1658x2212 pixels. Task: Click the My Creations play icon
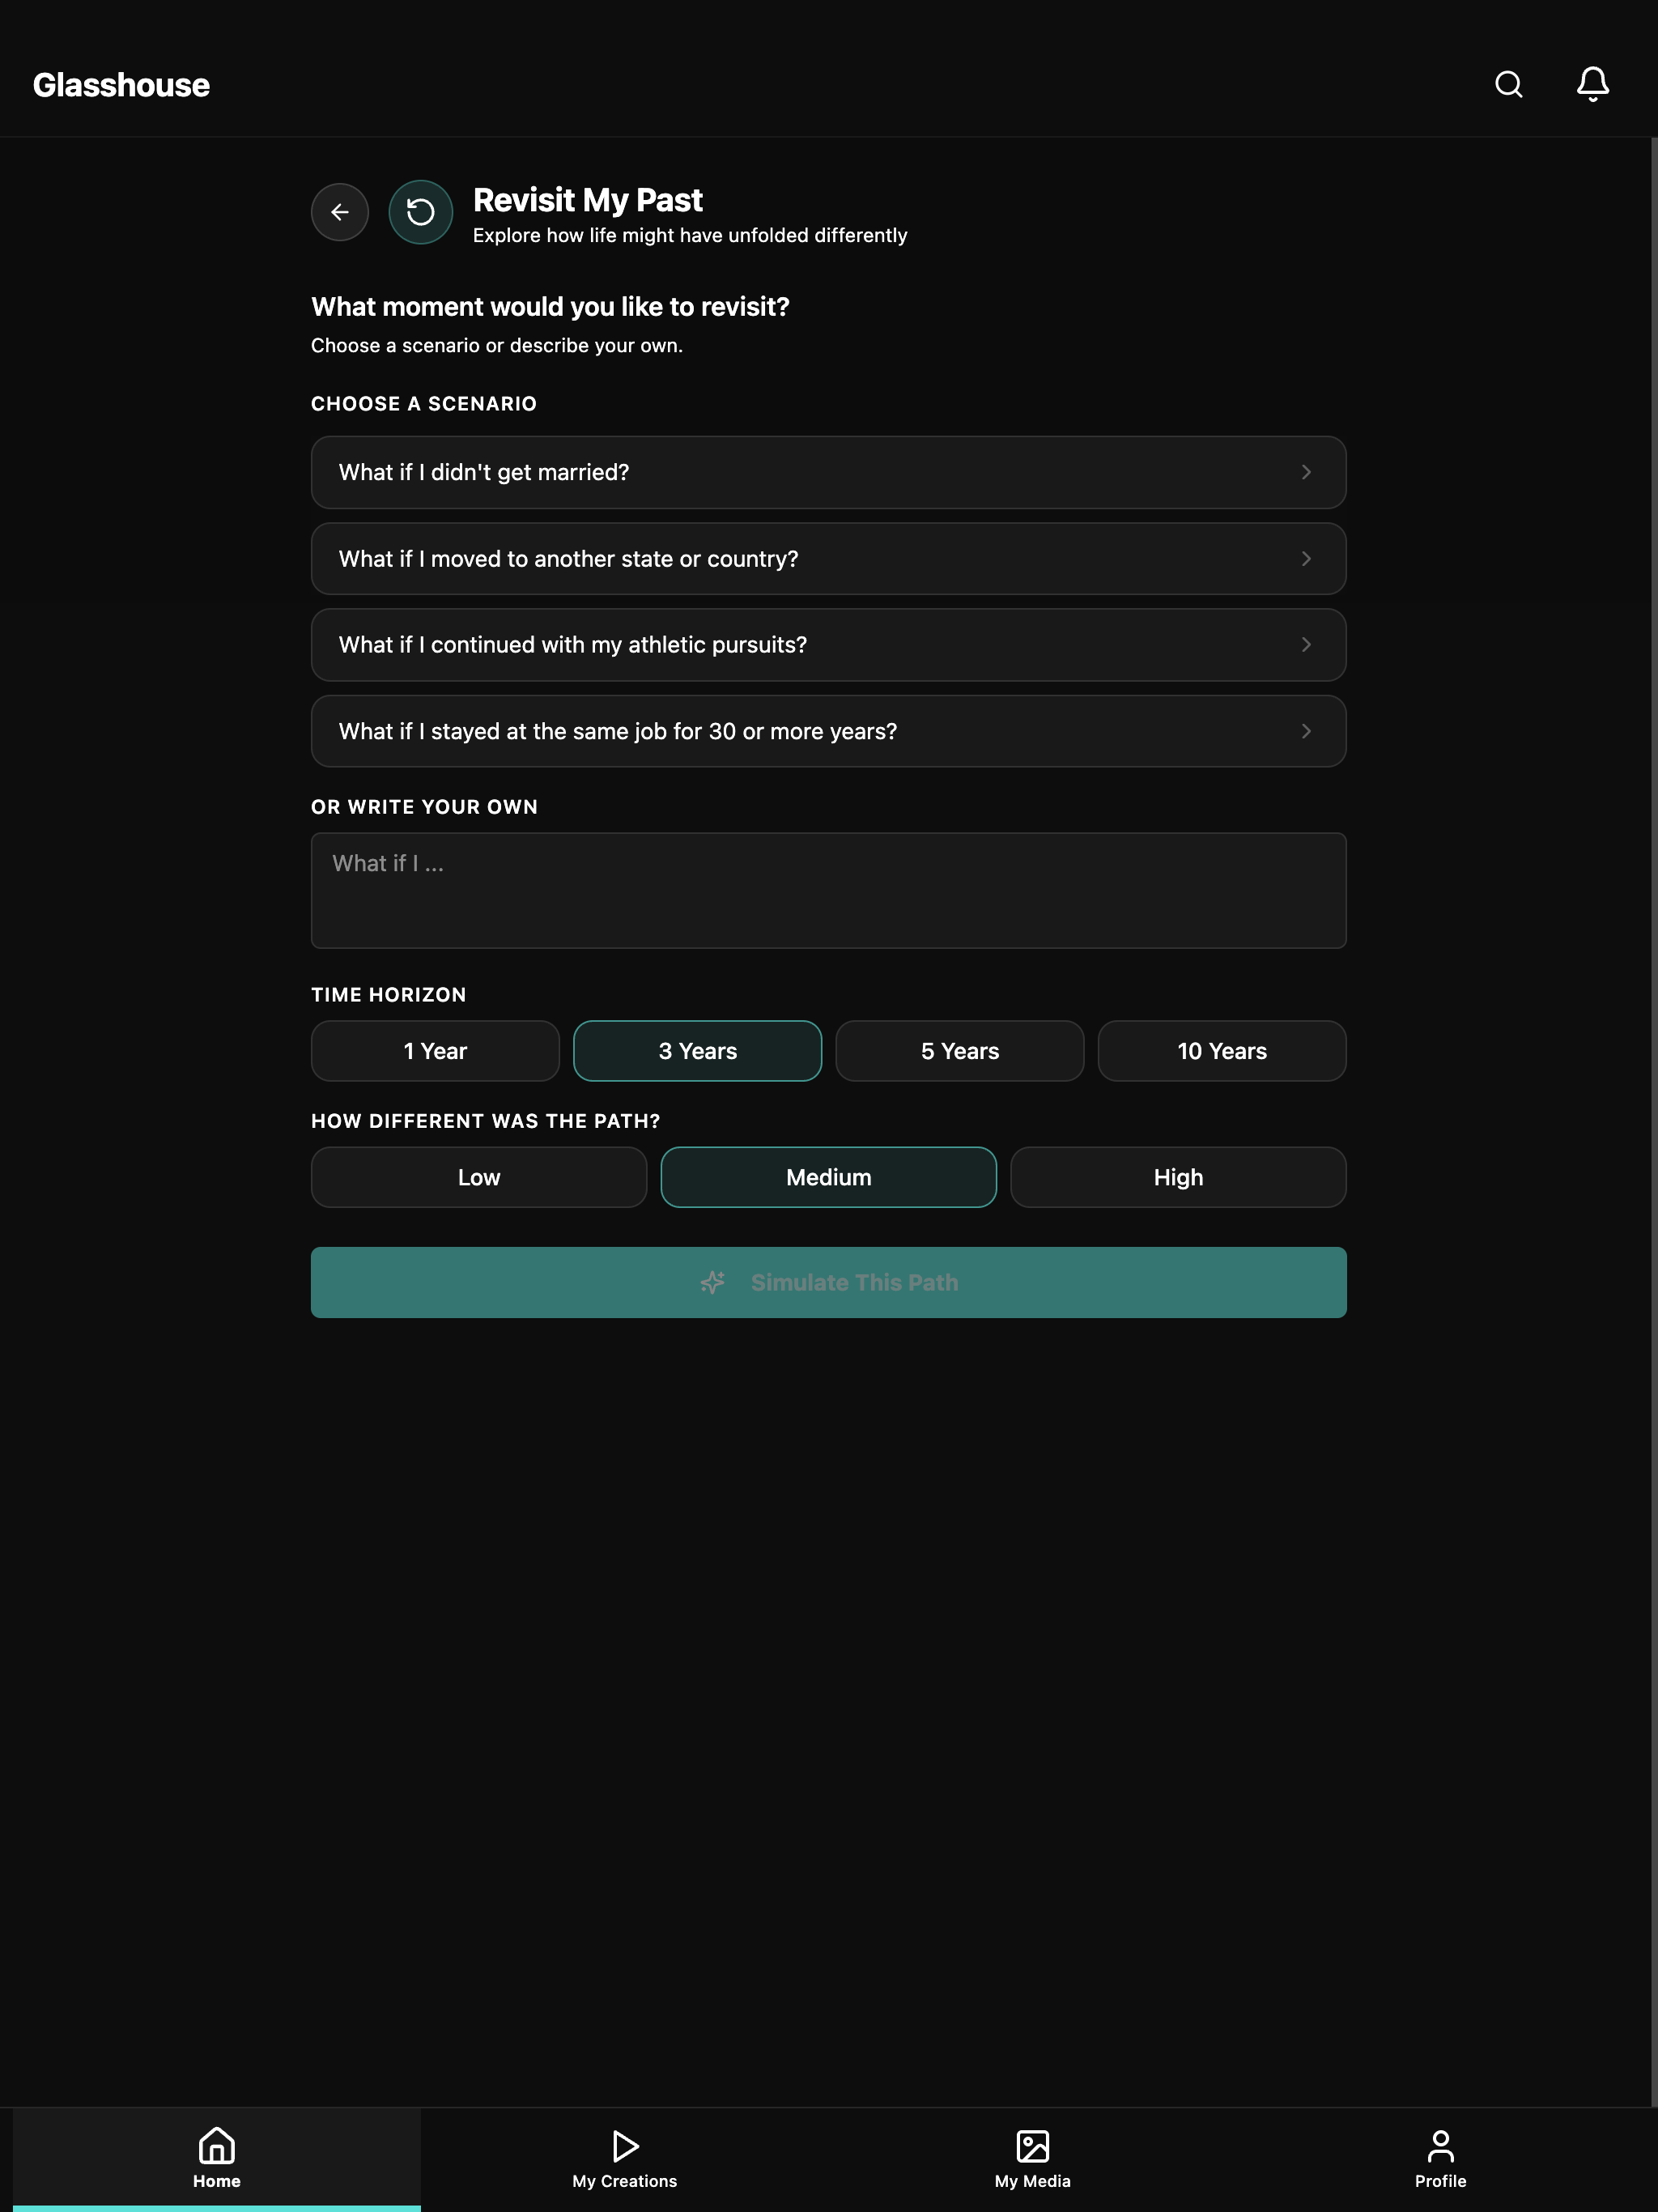click(x=625, y=2145)
